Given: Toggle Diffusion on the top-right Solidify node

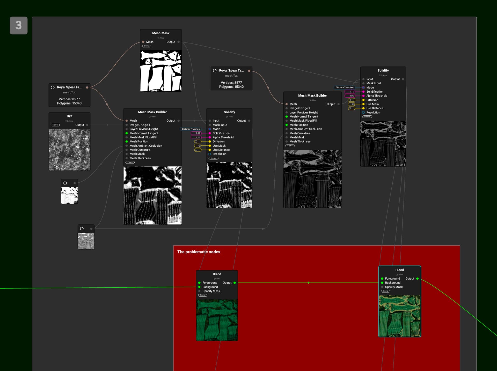Looking at the screenshot, I should pyautogui.click(x=351, y=100).
